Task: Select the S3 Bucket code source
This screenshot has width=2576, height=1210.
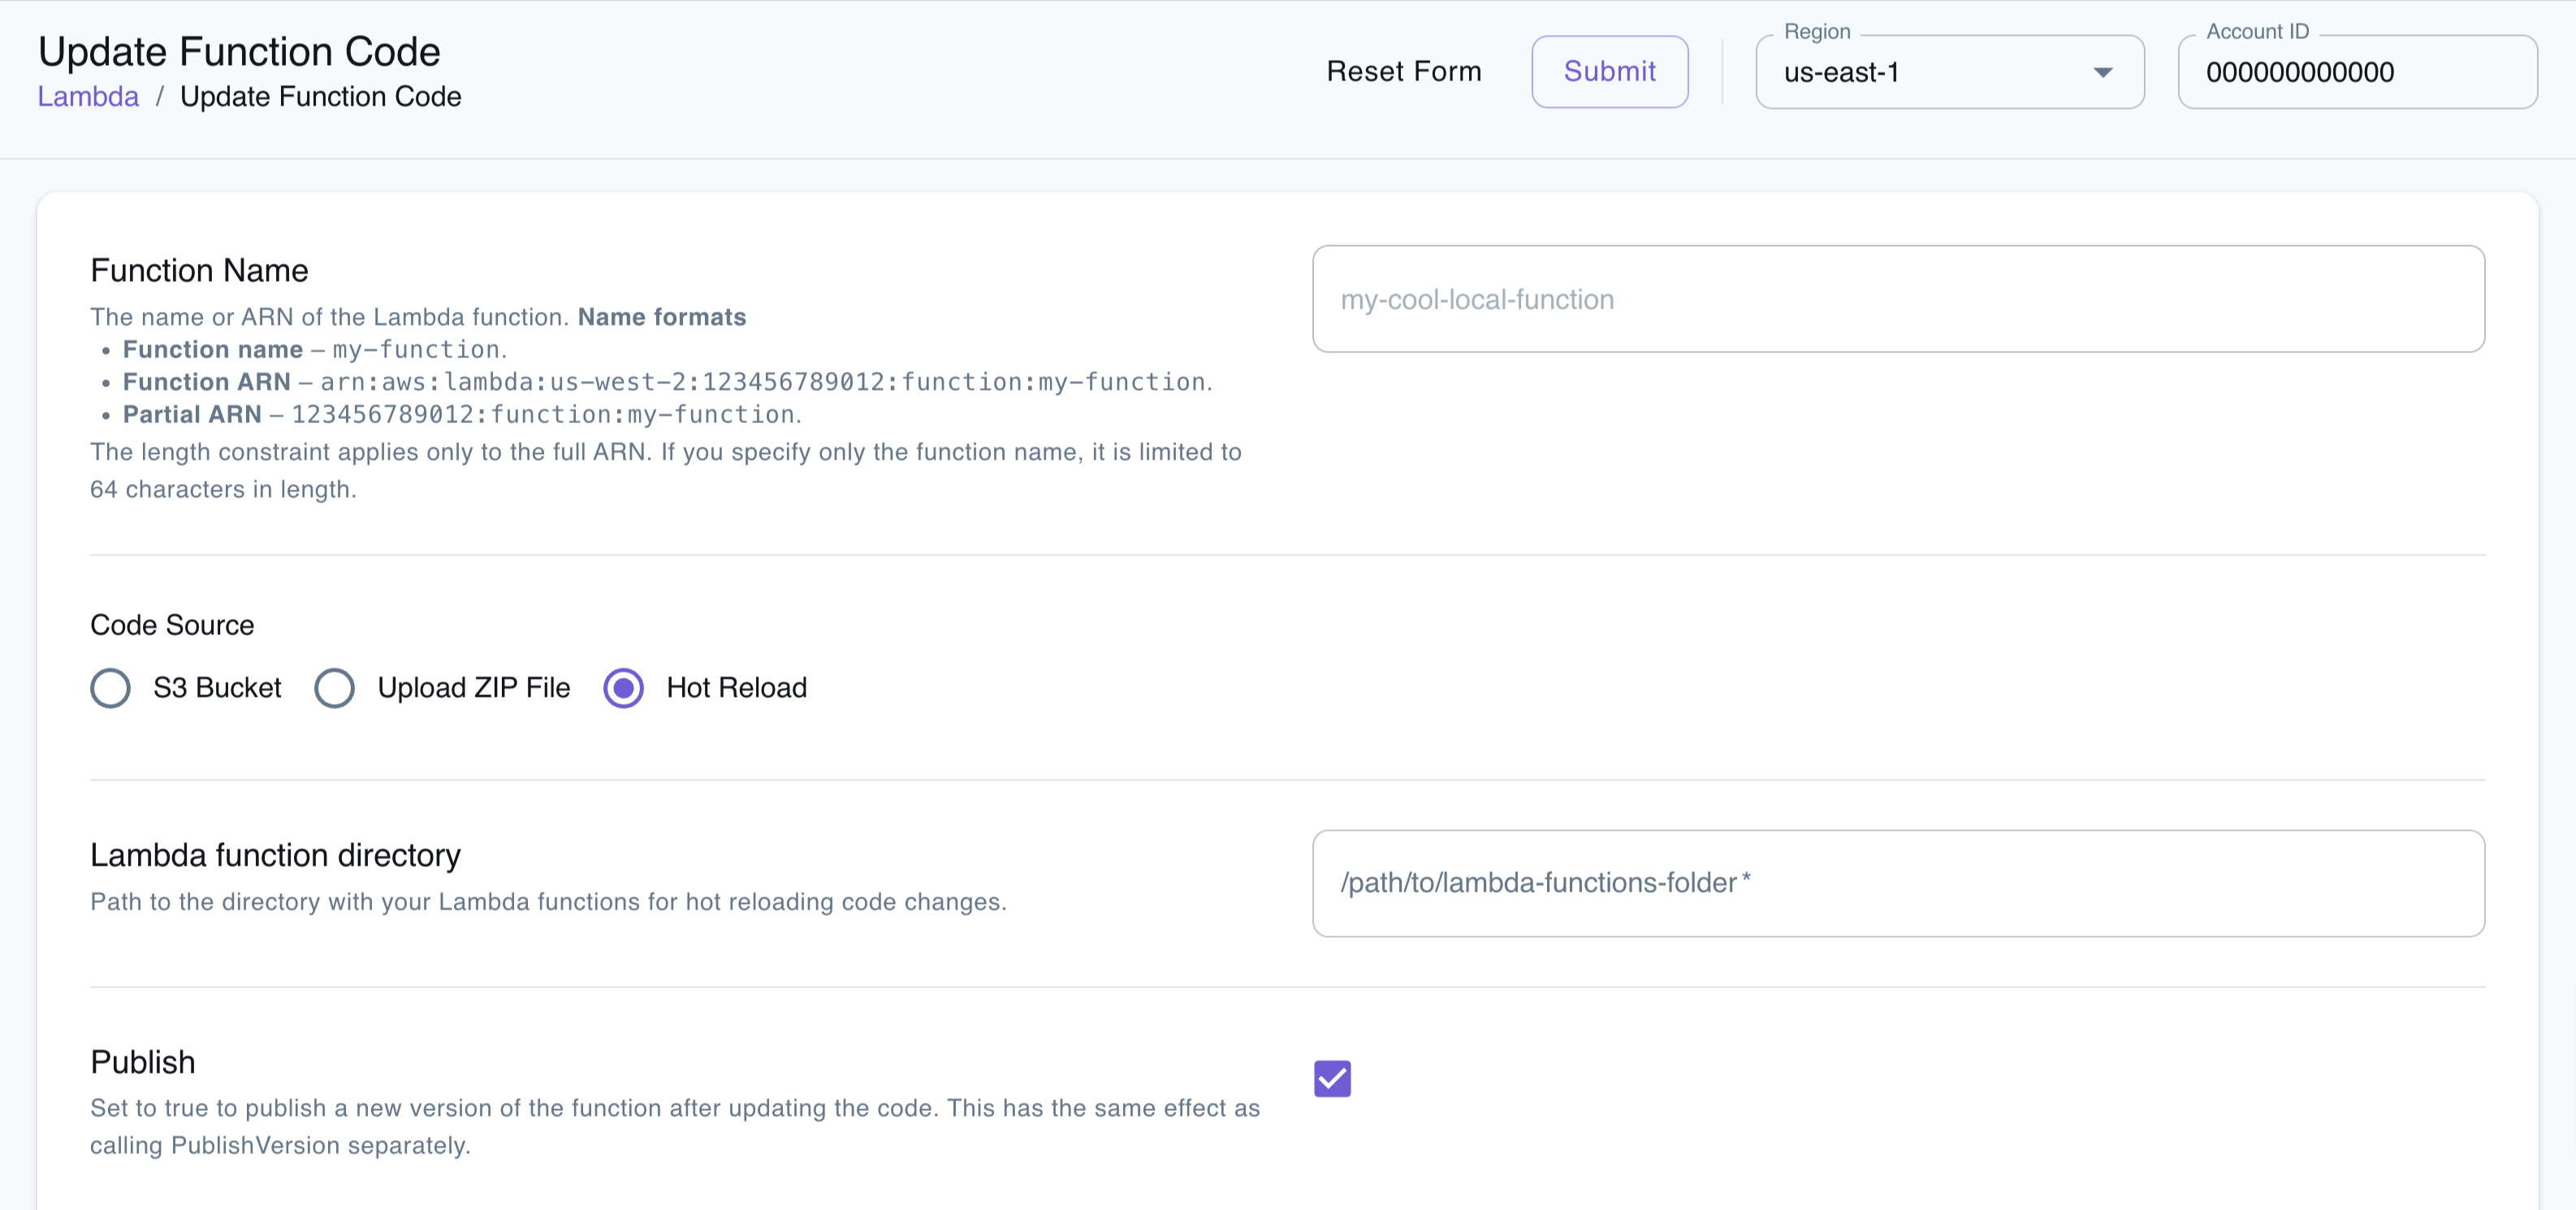Action: (x=110, y=688)
